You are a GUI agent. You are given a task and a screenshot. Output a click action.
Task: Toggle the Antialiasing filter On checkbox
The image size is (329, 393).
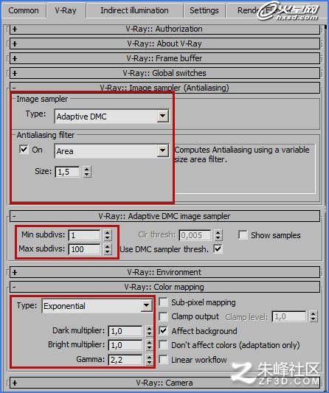coord(24,150)
